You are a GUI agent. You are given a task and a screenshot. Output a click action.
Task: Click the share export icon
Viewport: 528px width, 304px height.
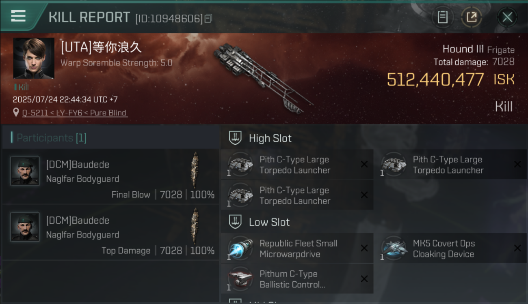click(x=472, y=17)
